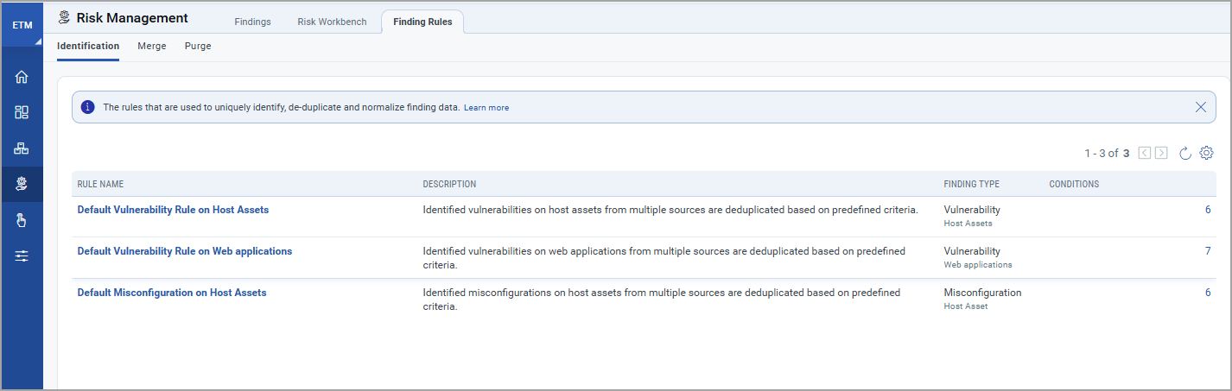Open Default Vulnerability Rule on Host Assets

pos(173,210)
